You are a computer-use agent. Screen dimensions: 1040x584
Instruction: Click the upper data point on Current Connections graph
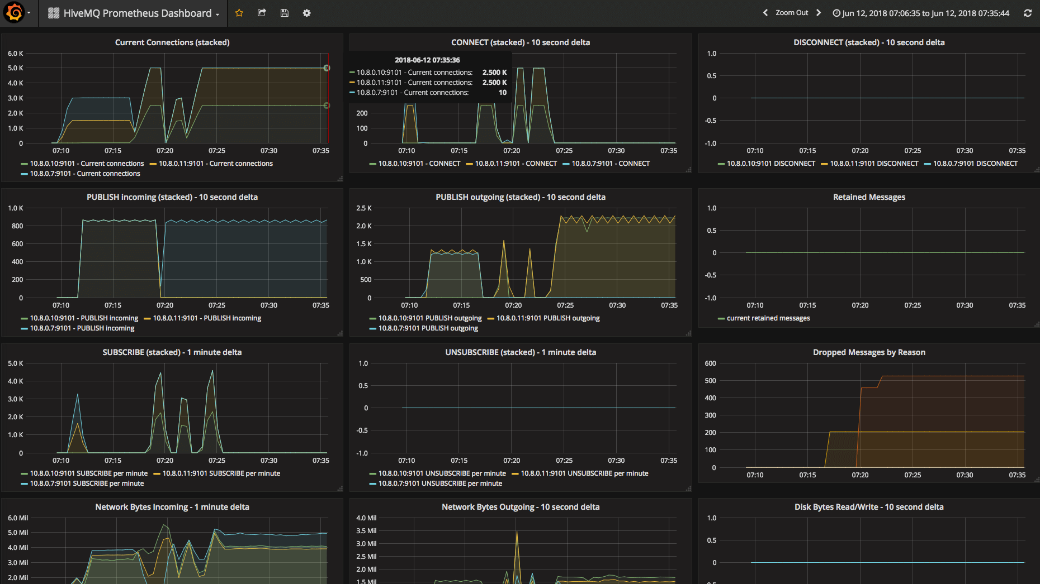tap(327, 68)
